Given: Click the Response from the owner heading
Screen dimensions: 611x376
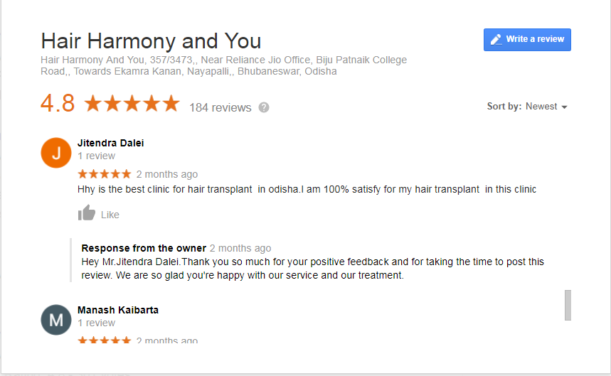Looking at the screenshot, I should point(144,248).
